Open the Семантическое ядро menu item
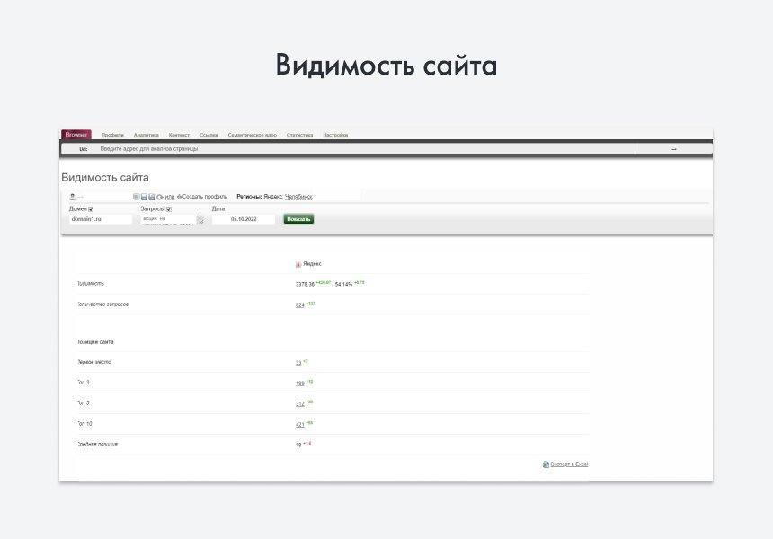Viewport: 773px width, 539px height. [x=252, y=135]
